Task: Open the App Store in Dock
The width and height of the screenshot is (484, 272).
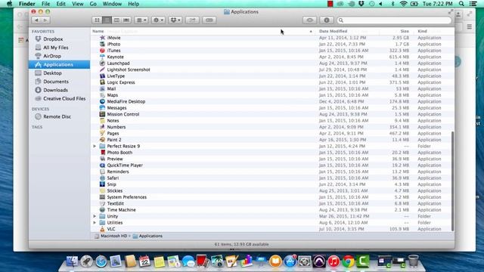Action: click(x=290, y=261)
